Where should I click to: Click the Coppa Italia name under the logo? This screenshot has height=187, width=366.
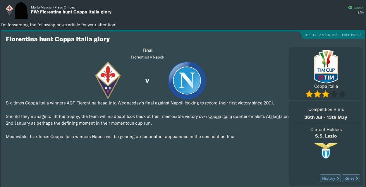tap(326, 86)
